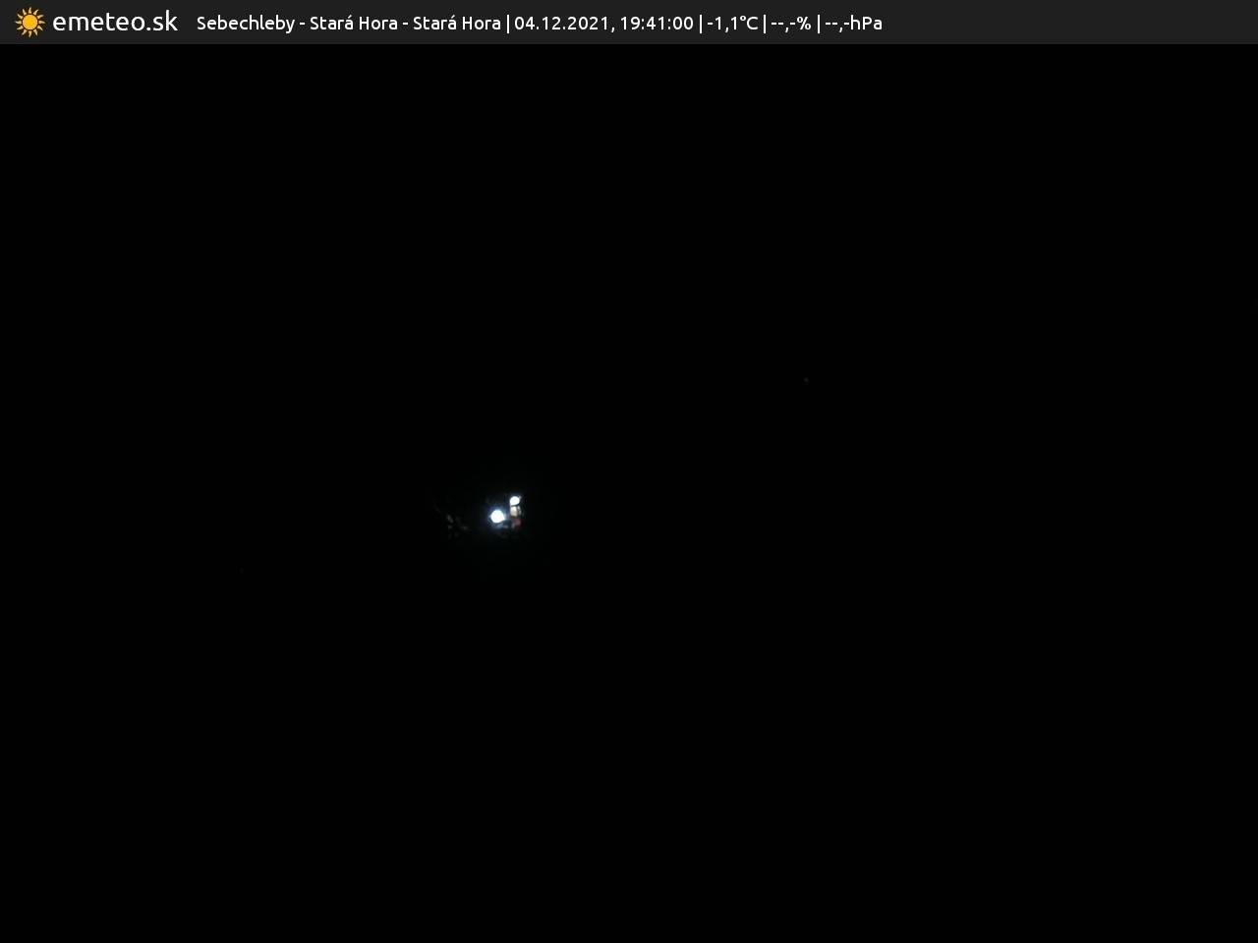Click the emeteo.sk site name text
This screenshot has width=1258, height=943.
(x=115, y=22)
